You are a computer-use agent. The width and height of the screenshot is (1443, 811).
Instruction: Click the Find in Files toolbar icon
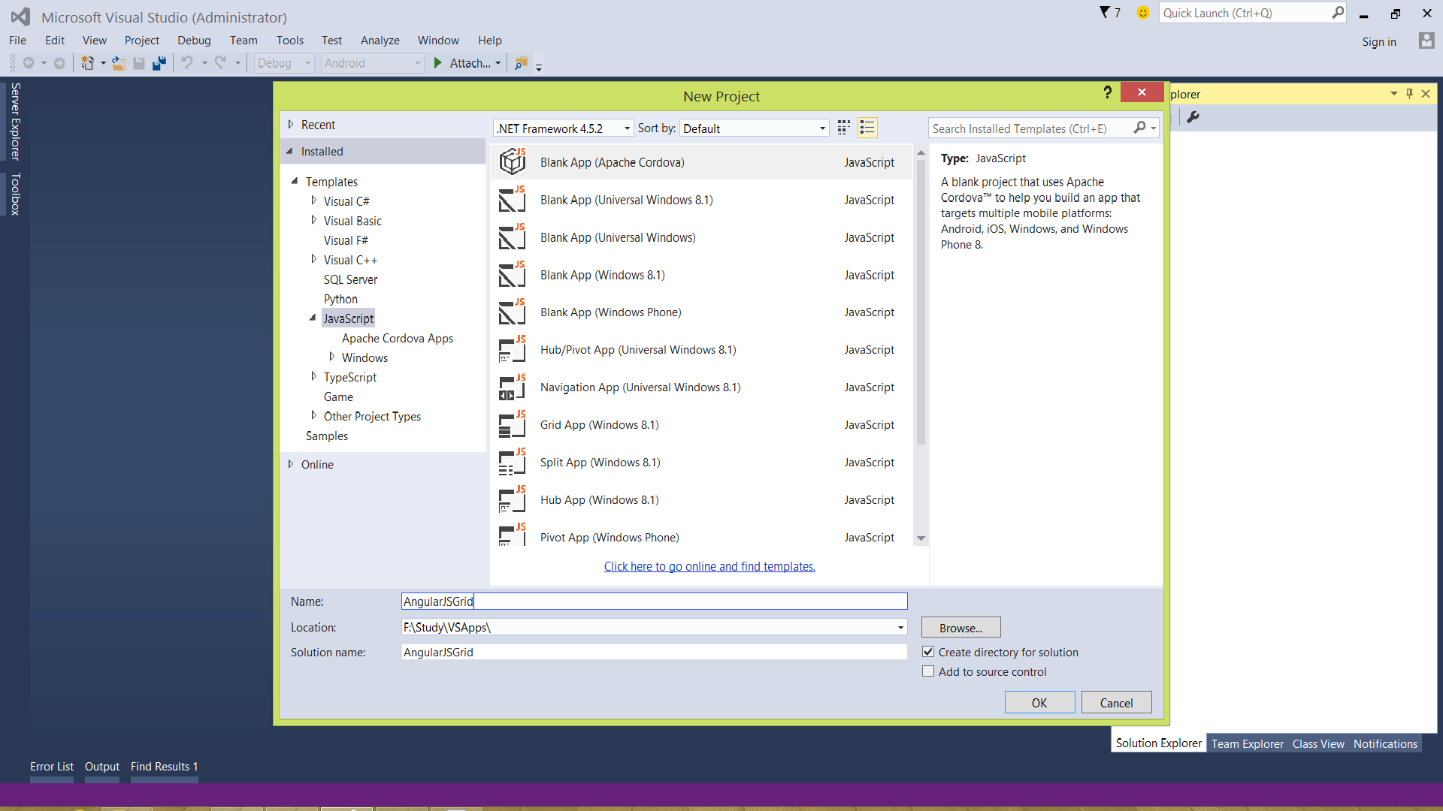pos(521,63)
